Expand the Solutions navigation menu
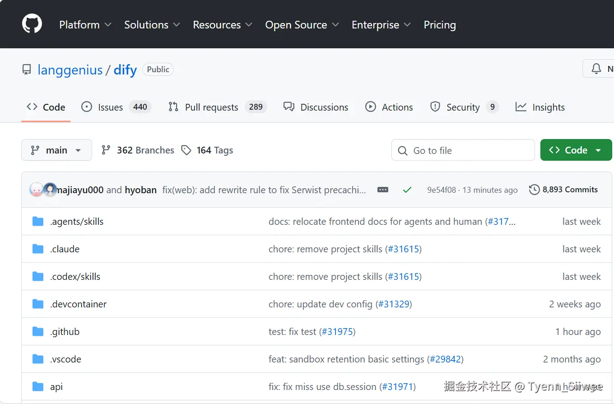The image size is (614, 404). coord(152,25)
